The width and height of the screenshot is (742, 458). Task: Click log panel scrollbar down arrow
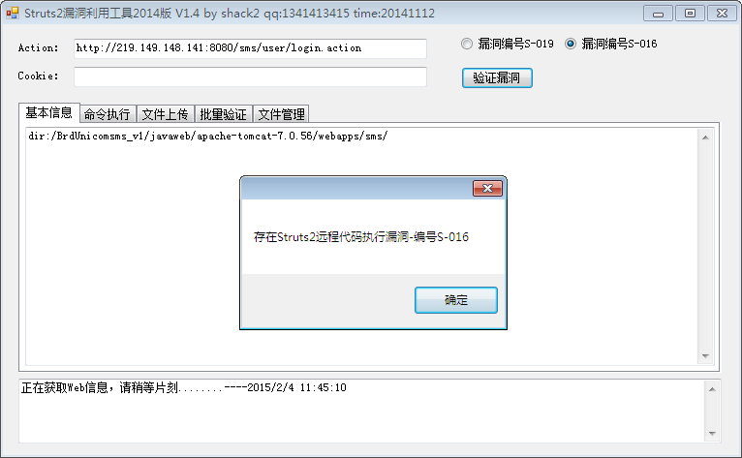click(x=712, y=434)
